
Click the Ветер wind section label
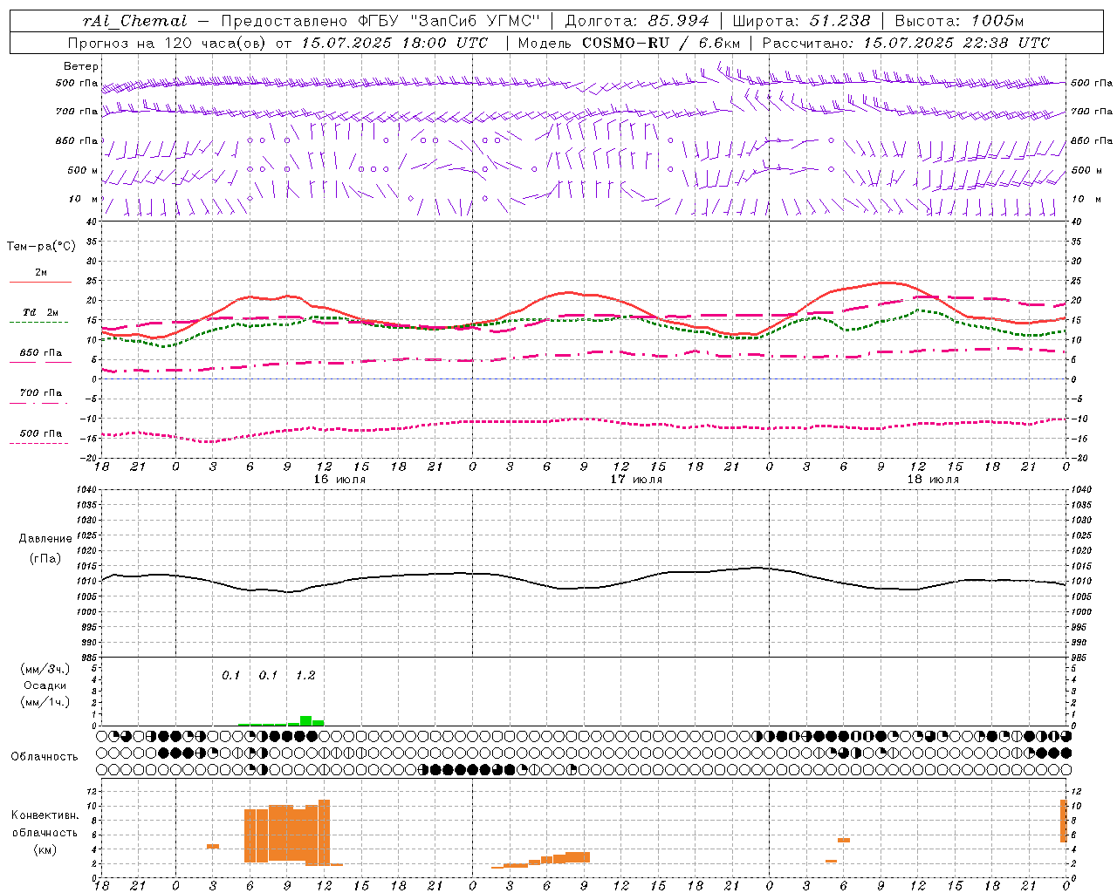click(81, 66)
